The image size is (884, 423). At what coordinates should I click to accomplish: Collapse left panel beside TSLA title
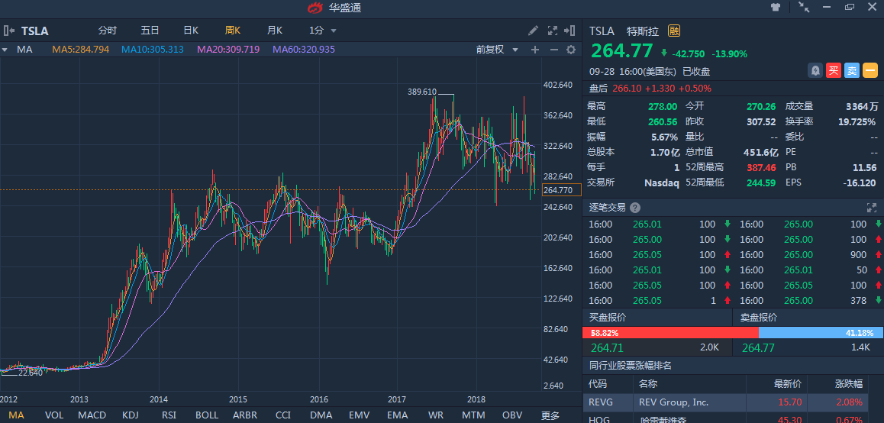[x=9, y=31]
